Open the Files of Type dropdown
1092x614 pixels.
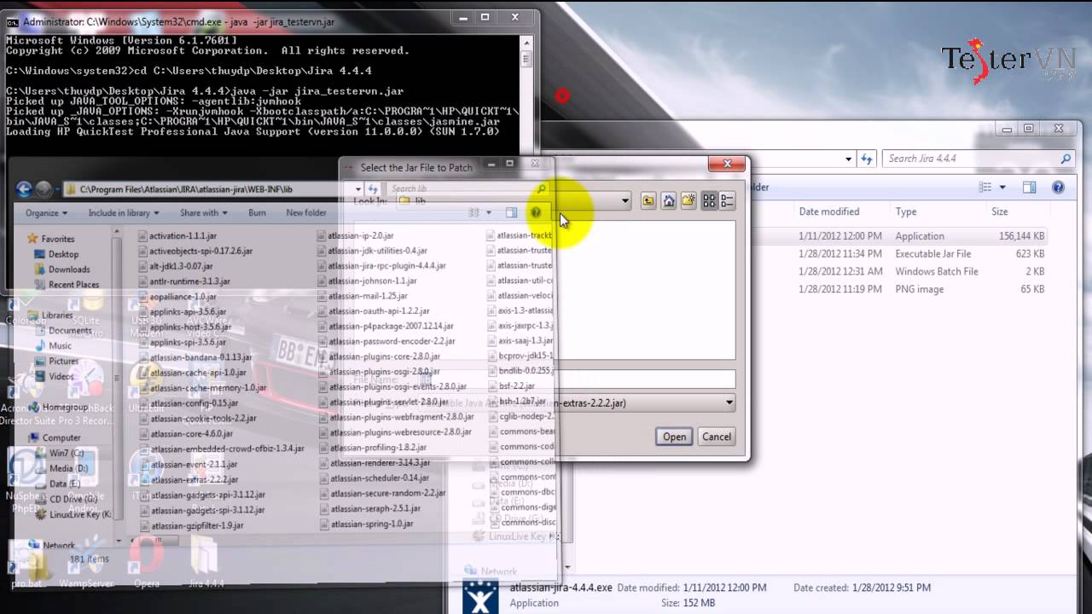pyautogui.click(x=729, y=403)
